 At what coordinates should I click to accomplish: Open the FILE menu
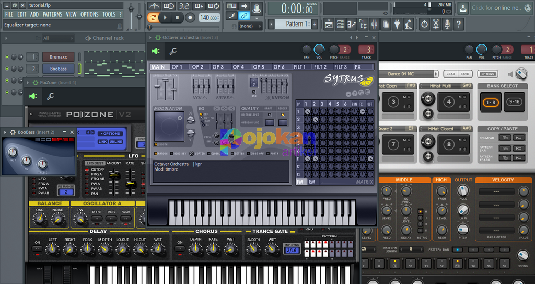click(9, 14)
